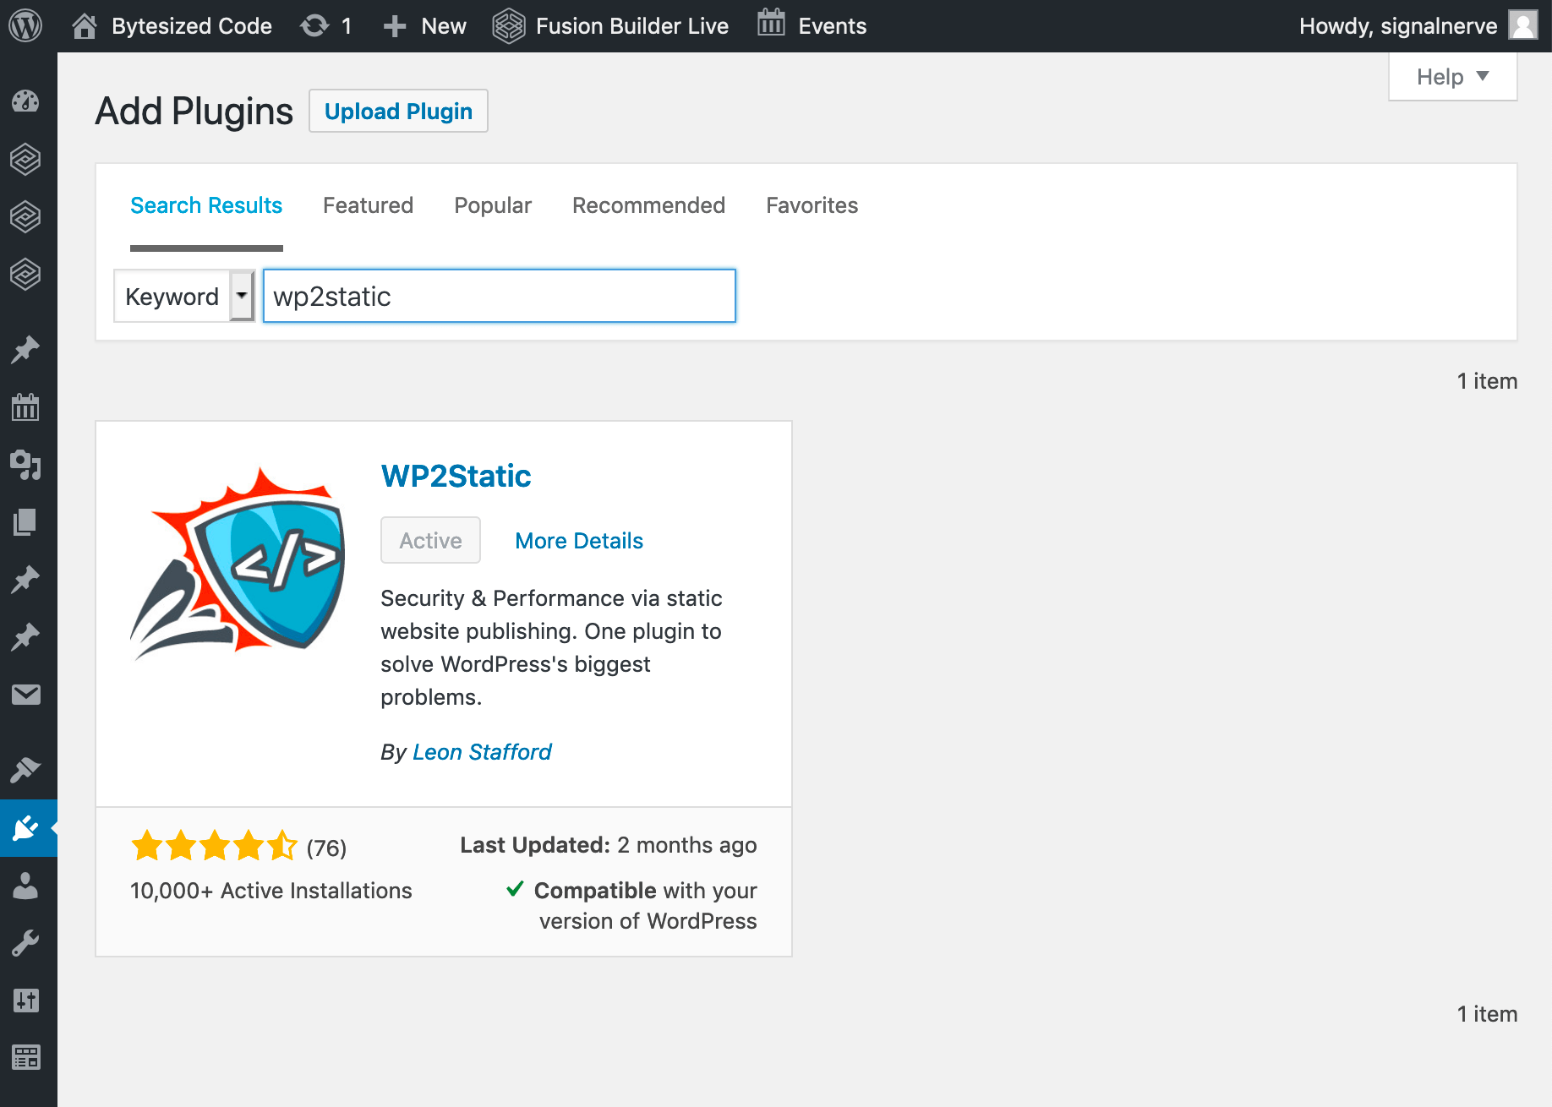Open the Settings sliders icon in sidebar
Screen dimensions: 1552x1107
(x=26, y=1000)
